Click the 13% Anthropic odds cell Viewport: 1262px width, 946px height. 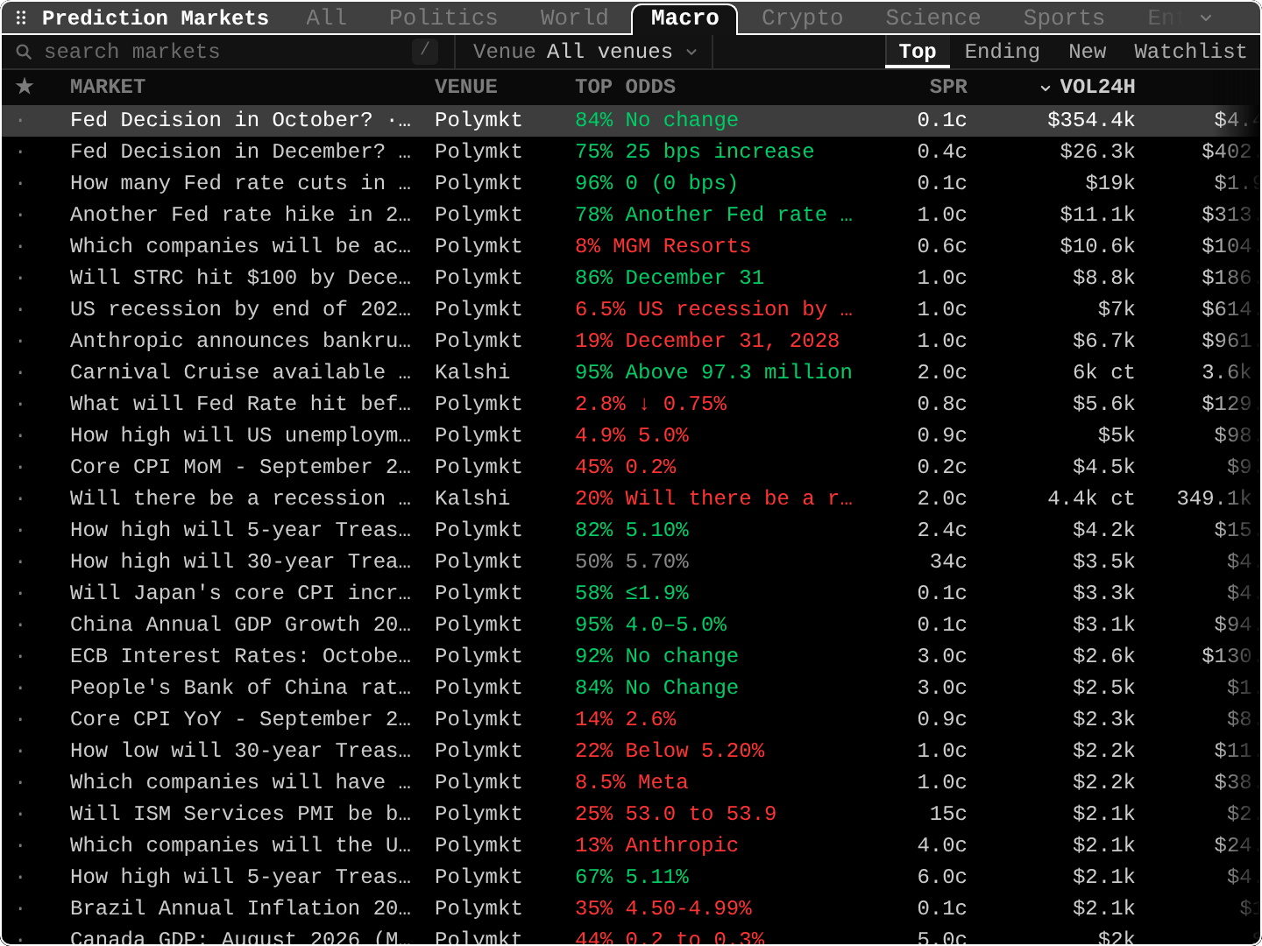coord(656,845)
